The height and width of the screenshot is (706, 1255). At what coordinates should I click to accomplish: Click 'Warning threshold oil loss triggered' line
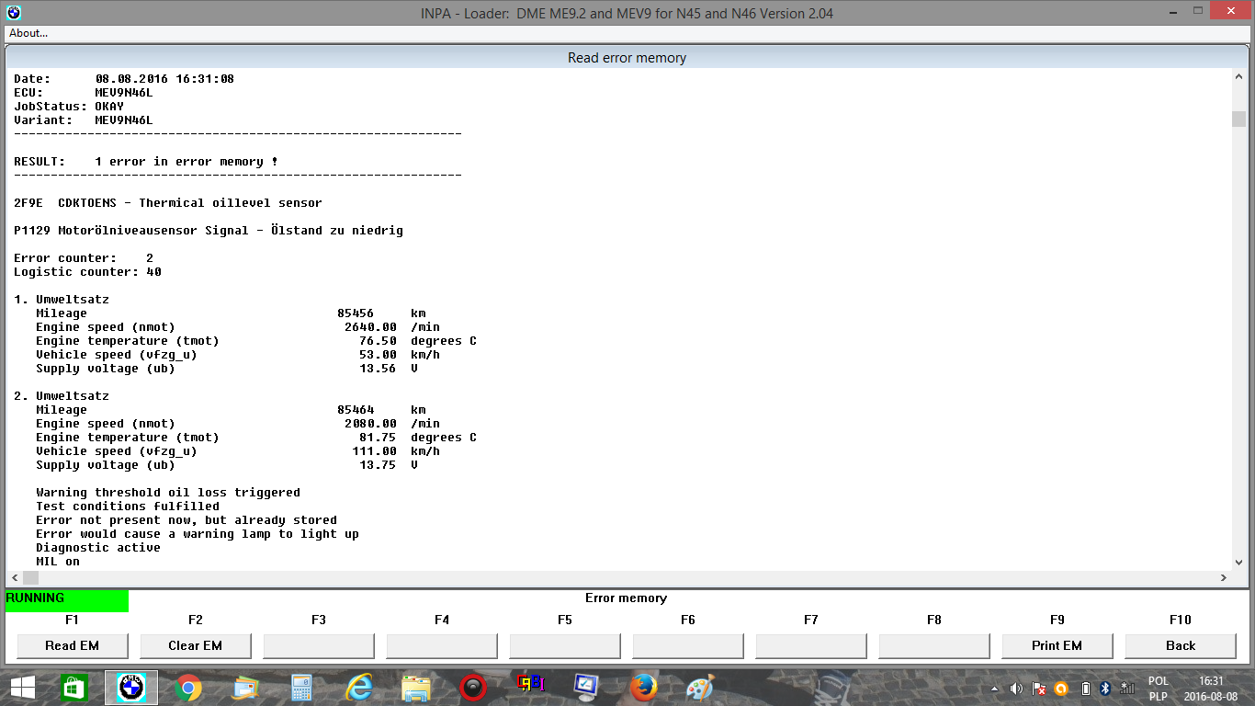[168, 493]
